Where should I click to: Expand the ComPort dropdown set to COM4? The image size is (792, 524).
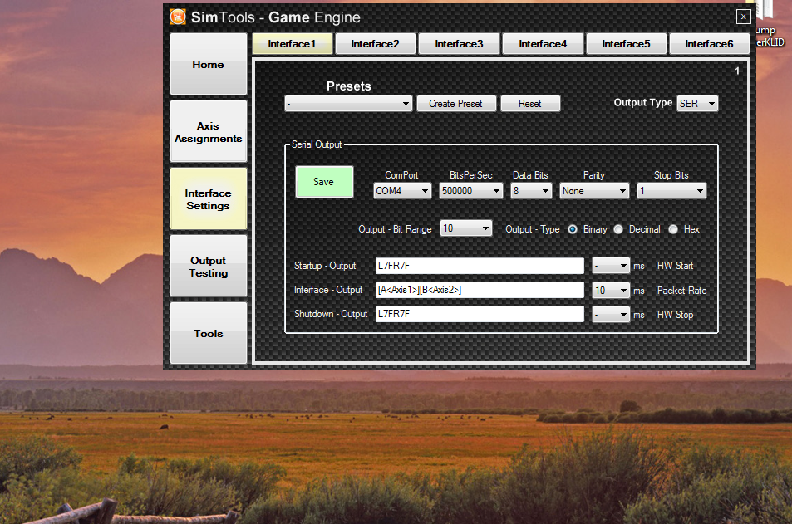pyautogui.click(x=402, y=191)
